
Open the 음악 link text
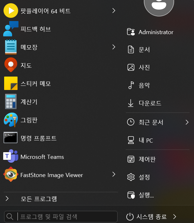click(x=144, y=85)
